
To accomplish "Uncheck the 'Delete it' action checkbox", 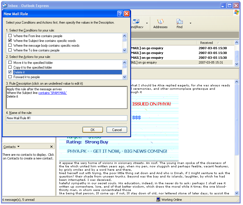I will (x=10, y=72).
